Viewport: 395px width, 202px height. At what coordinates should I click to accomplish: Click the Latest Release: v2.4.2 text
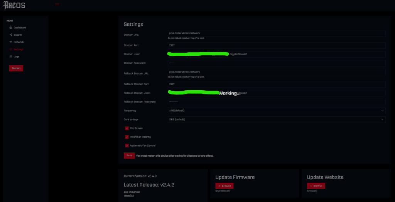click(x=149, y=185)
